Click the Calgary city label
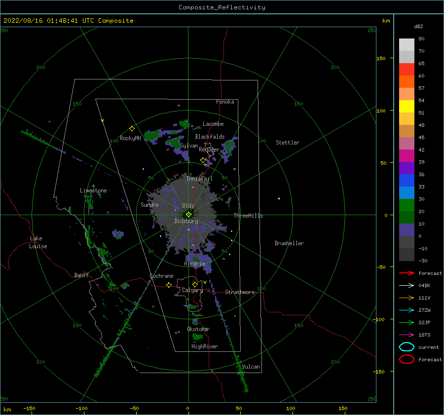This screenshot has height=415, width=444. click(x=192, y=290)
